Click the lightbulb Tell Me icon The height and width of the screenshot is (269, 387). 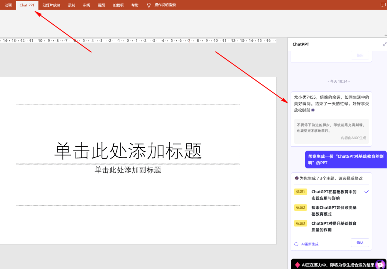tap(149, 5)
